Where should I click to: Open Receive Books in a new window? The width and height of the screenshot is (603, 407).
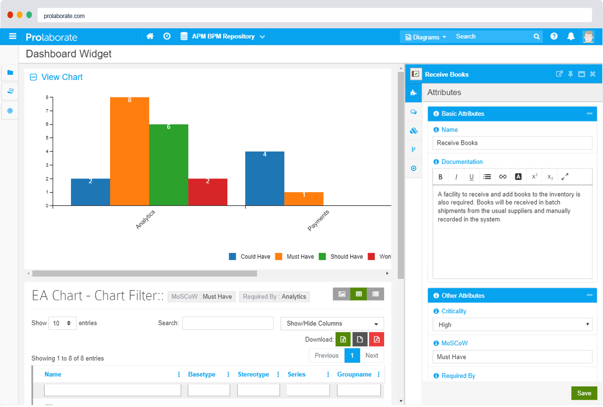[x=559, y=74]
